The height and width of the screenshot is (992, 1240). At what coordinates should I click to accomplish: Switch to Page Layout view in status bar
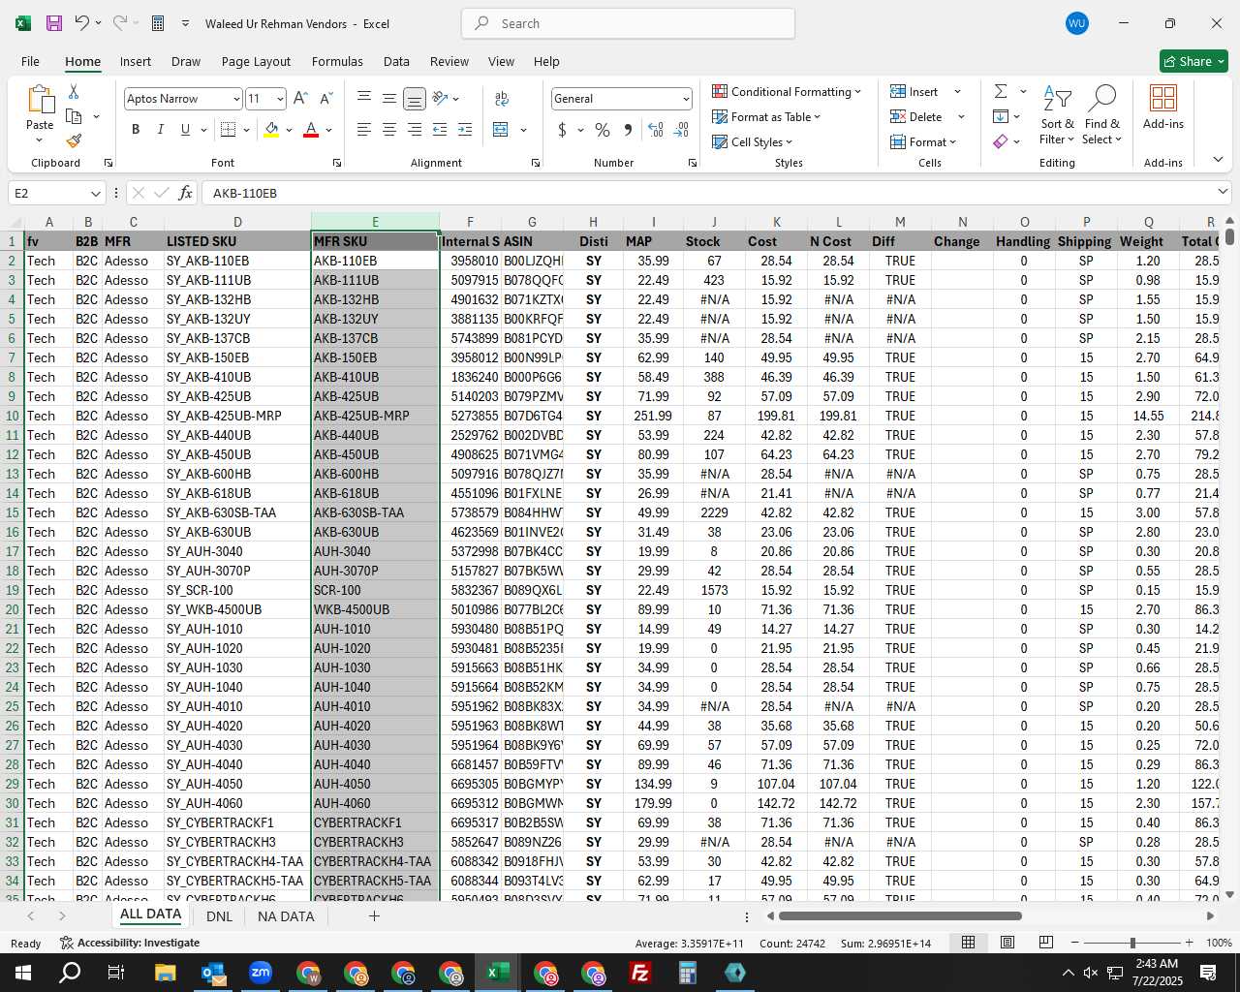(x=1007, y=942)
